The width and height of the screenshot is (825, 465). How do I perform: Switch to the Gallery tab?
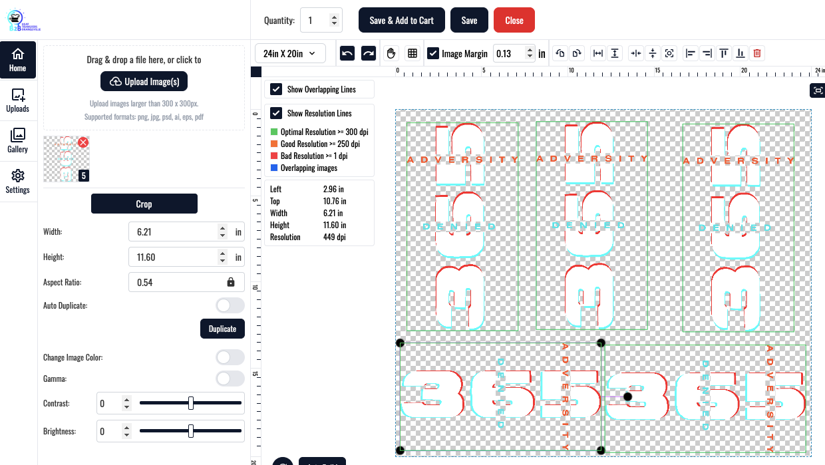point(18,140)
